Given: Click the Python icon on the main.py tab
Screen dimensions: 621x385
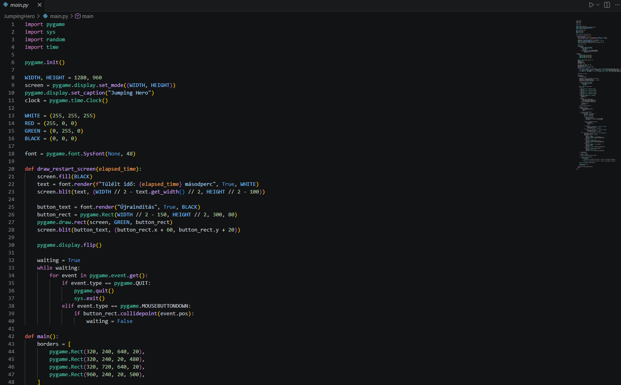Looking at the screenshot, I should 6,5.
